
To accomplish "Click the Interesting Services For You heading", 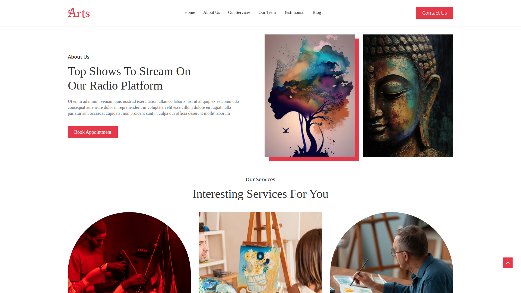I will pyautogui.click(x=260, y=194).
